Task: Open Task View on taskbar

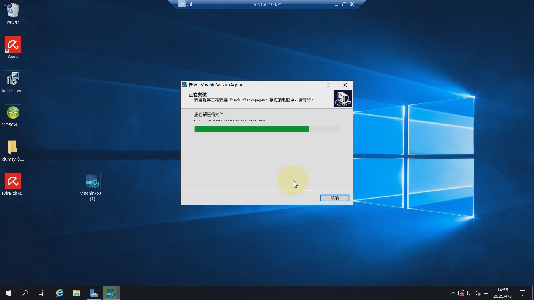Action: point(42,293)
